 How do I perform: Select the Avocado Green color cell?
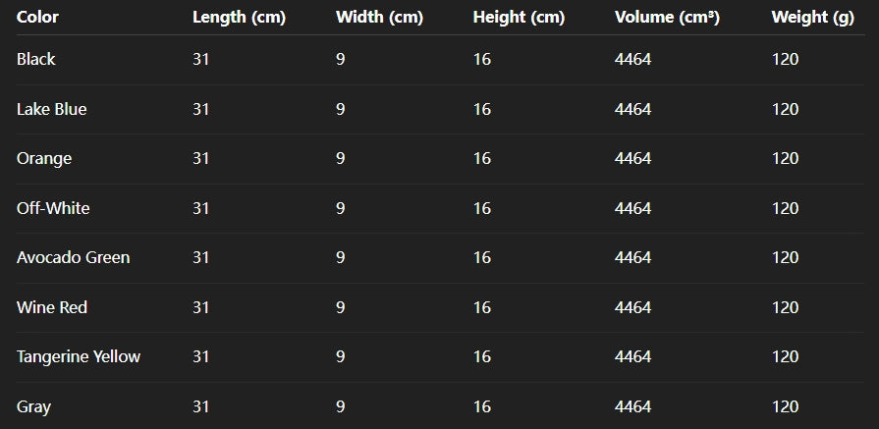(74, 257)
